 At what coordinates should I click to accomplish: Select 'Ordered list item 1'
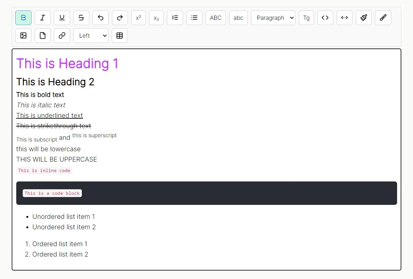[x=60, y=244]
